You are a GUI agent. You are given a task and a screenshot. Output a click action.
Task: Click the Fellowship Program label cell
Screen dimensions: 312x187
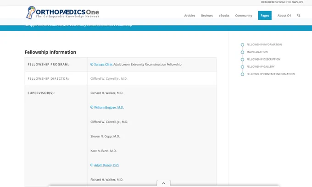tap(56, 64)
